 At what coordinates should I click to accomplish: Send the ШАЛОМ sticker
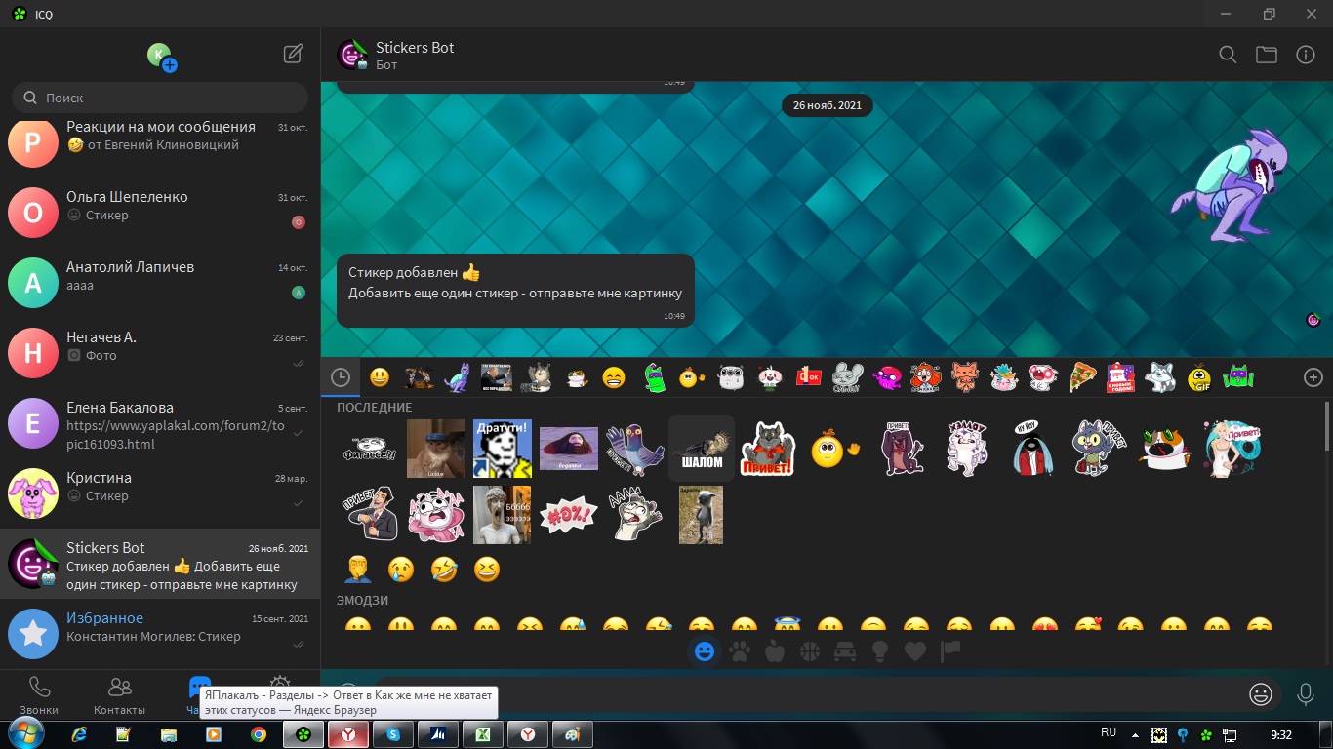click(702, 449)
